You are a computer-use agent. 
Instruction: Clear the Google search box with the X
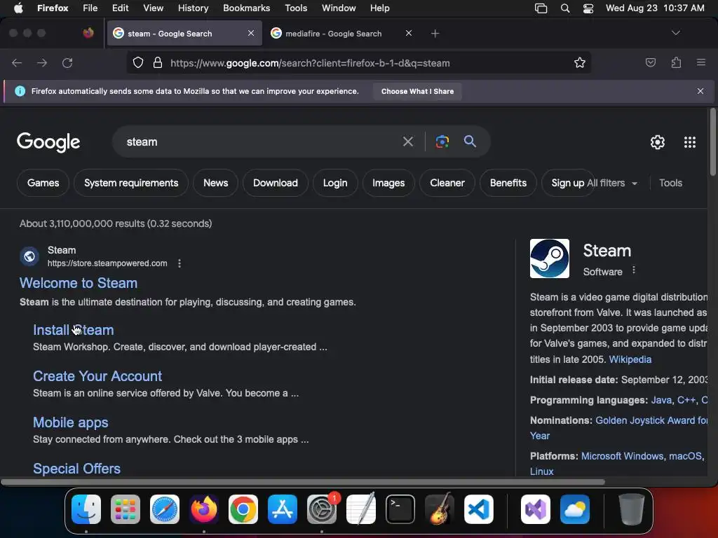pos(407,142)
